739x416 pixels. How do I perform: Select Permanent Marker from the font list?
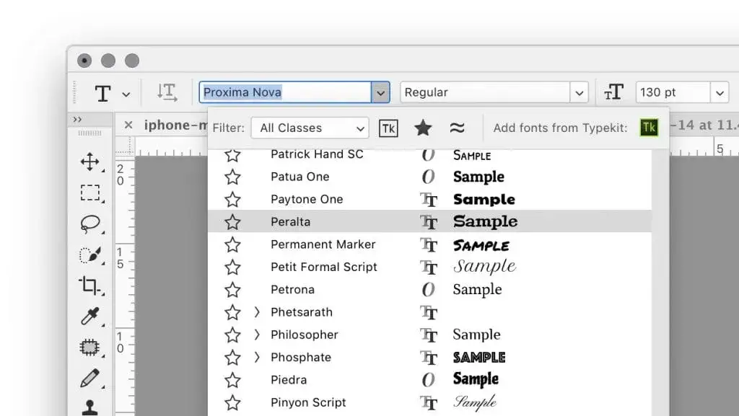click(x=323, y=244)
